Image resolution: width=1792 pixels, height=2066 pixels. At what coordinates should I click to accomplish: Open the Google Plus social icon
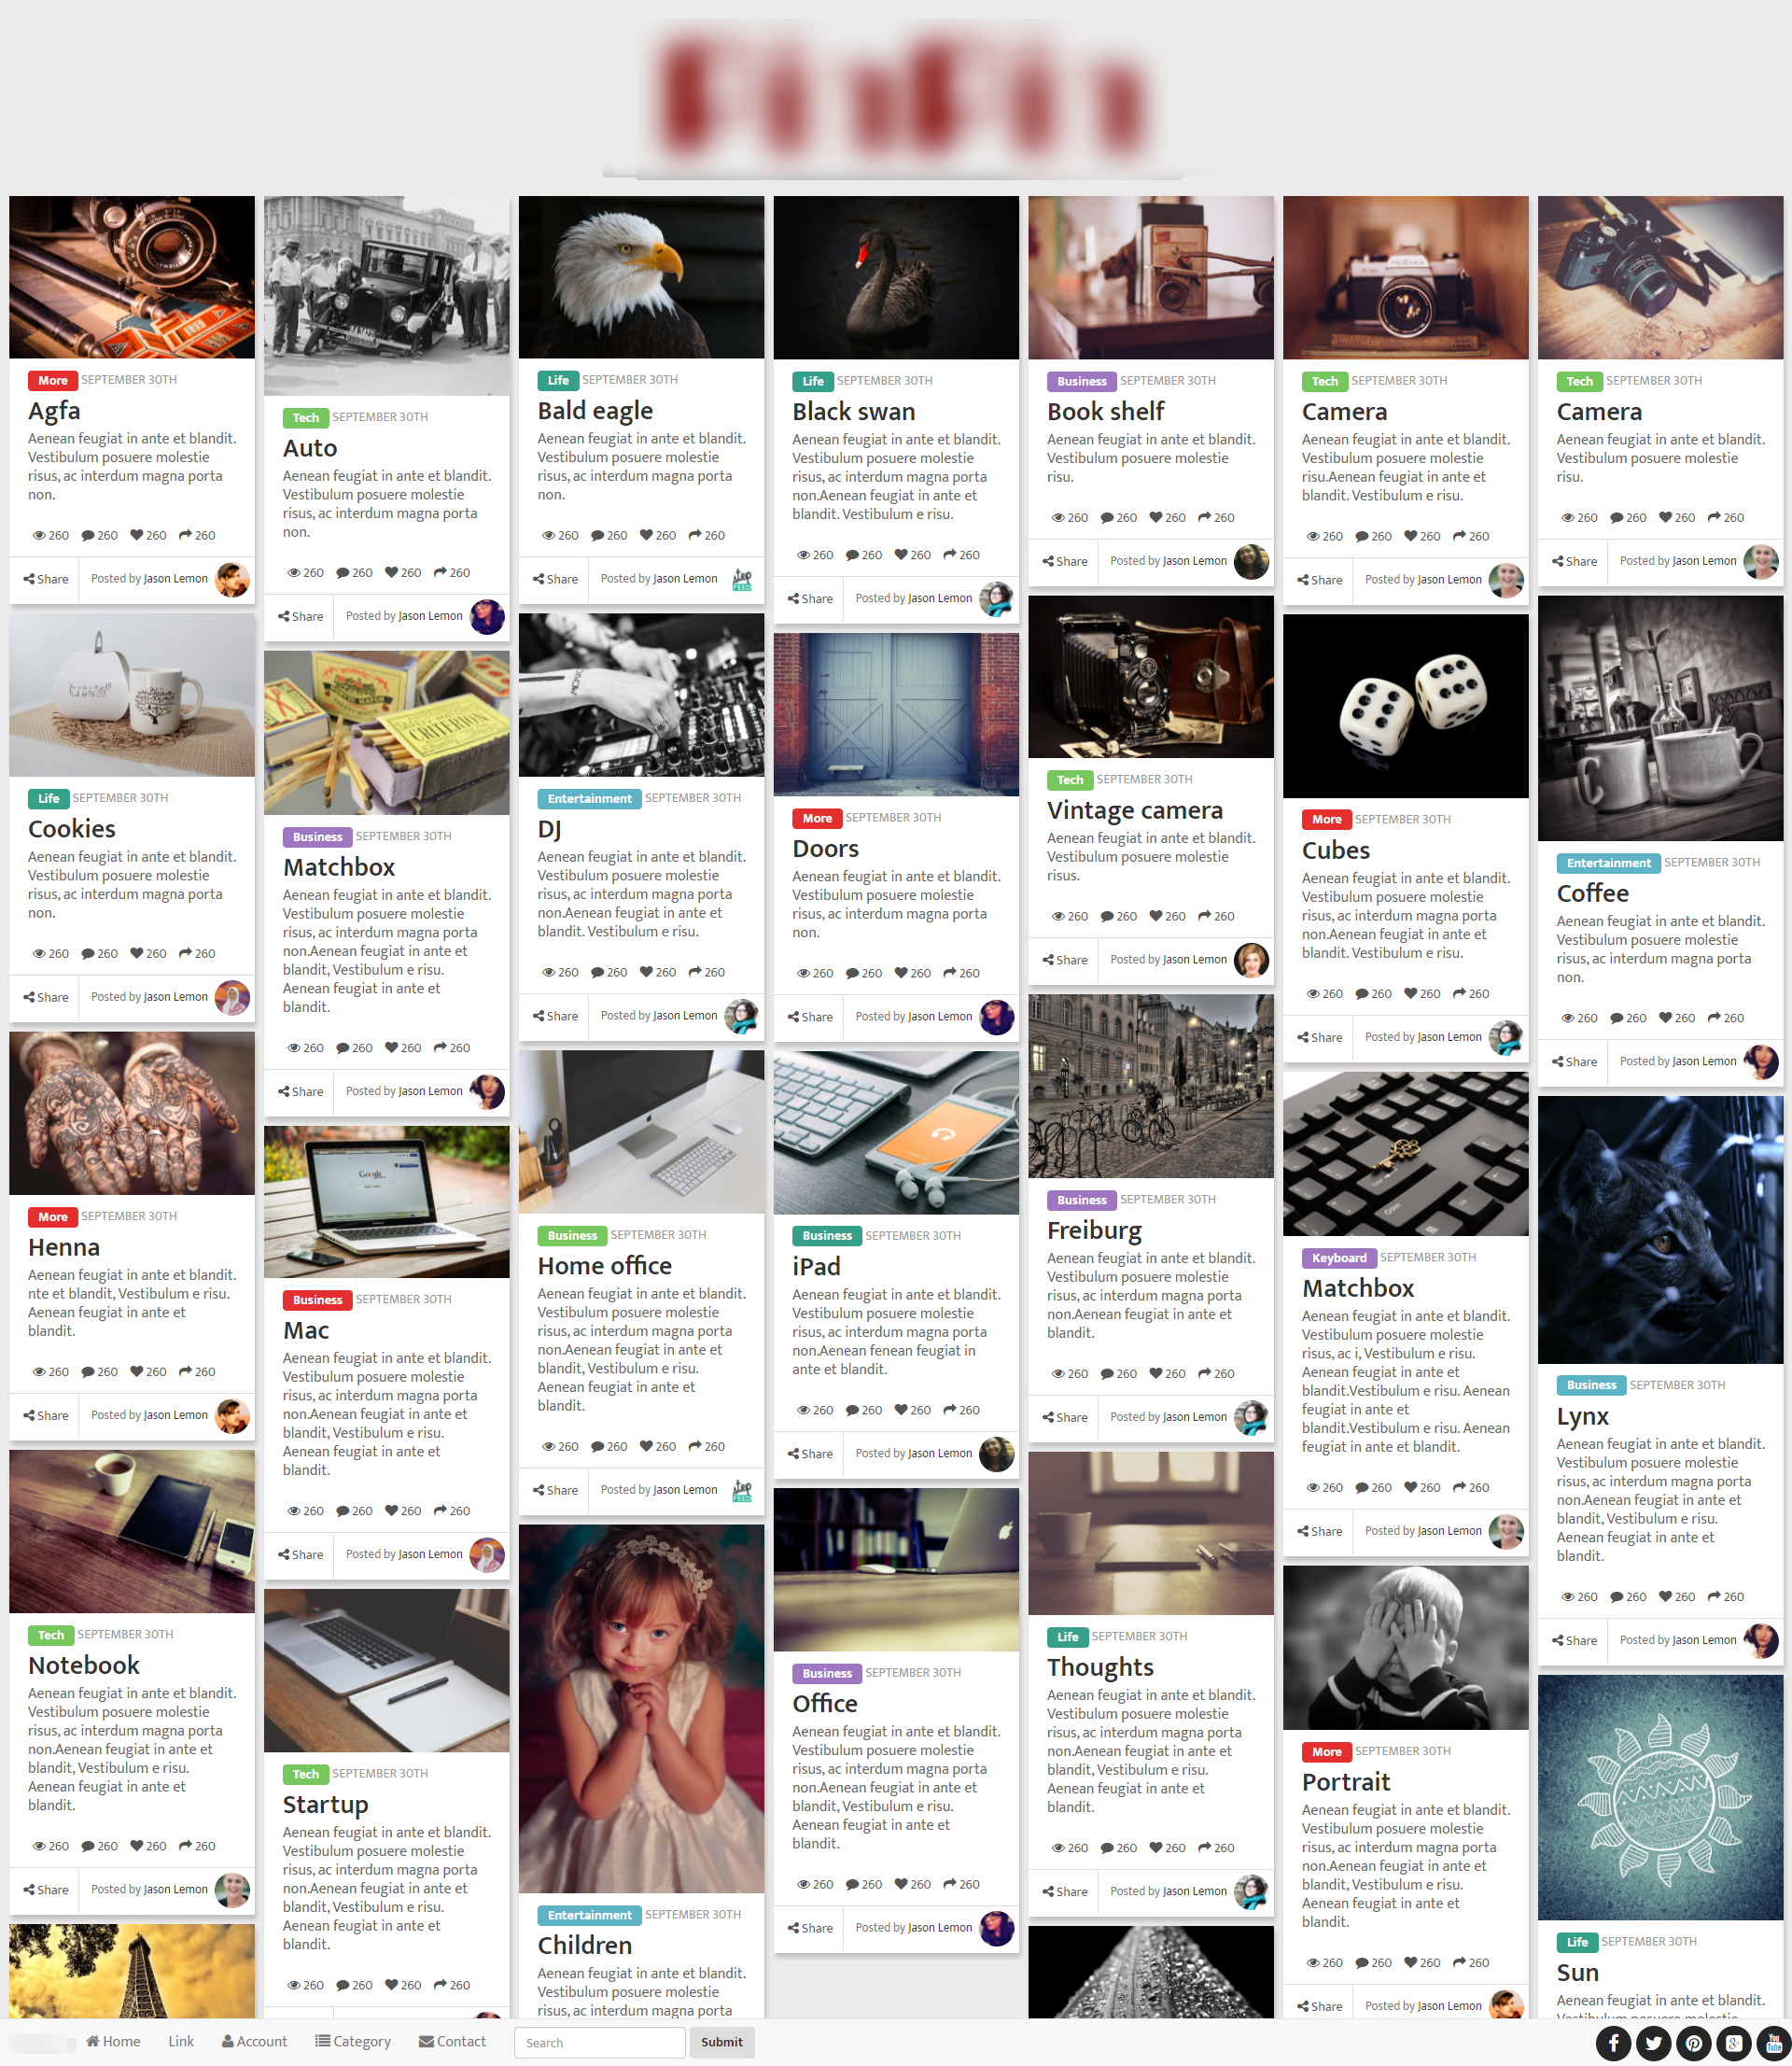(x=1734, y=2043)
